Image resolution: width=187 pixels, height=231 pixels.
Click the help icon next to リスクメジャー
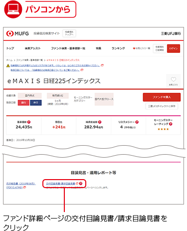point(137,122)
